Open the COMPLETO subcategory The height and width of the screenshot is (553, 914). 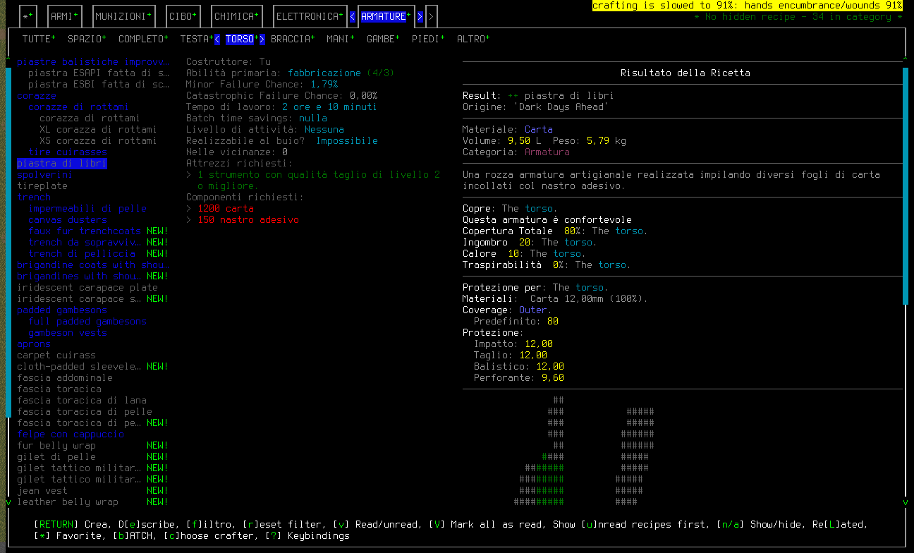[x=143, y=39]
